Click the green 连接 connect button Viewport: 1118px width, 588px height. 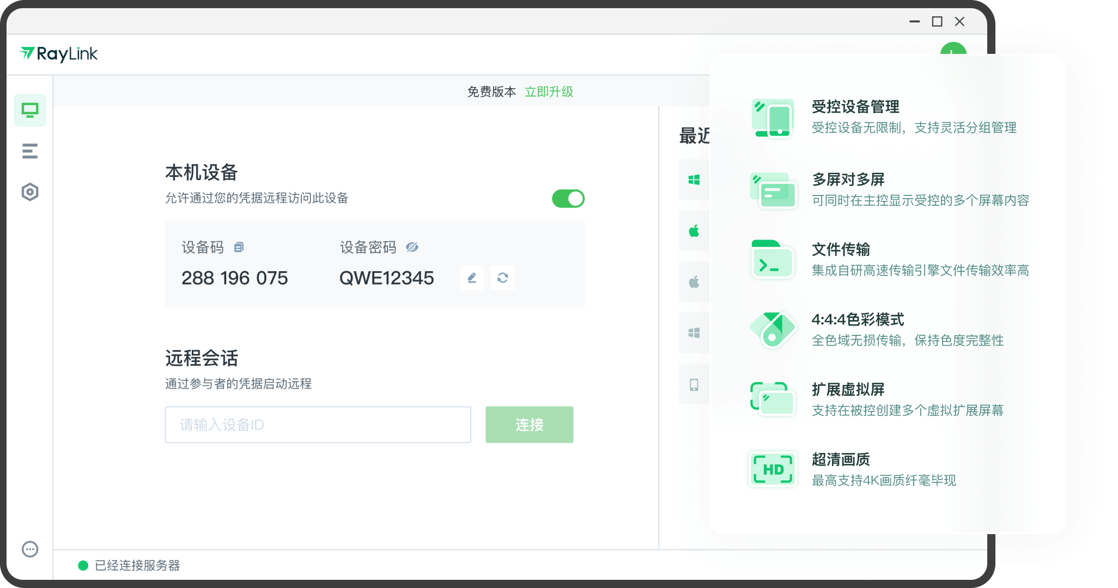point(529,425)
